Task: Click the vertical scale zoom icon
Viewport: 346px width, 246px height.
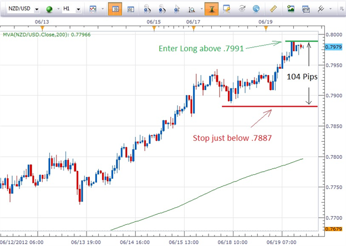Action: (191, 9)
